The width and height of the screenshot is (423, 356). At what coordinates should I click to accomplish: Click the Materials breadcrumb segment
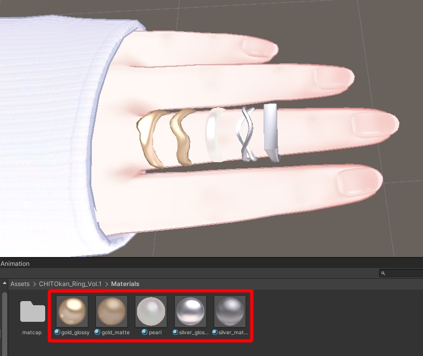(125, 284)
